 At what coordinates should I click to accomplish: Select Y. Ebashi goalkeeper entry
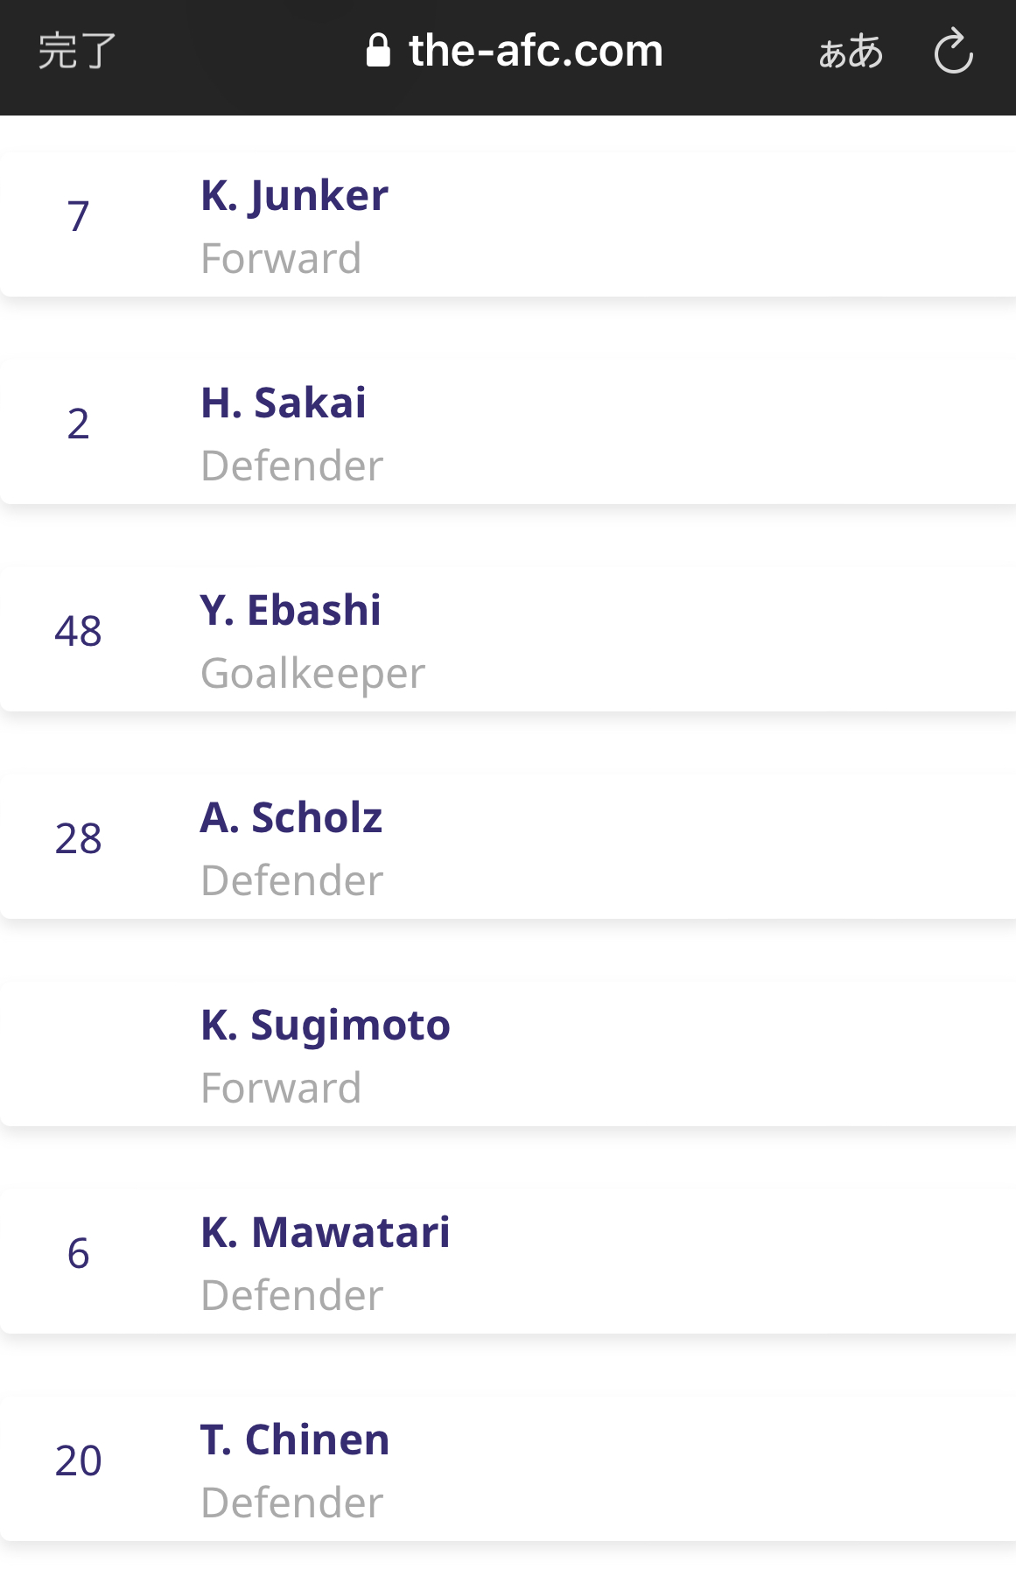point(508,639)
